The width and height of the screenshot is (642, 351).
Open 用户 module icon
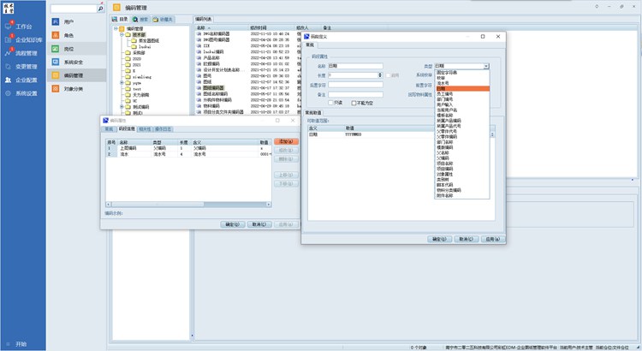(56, 21)
